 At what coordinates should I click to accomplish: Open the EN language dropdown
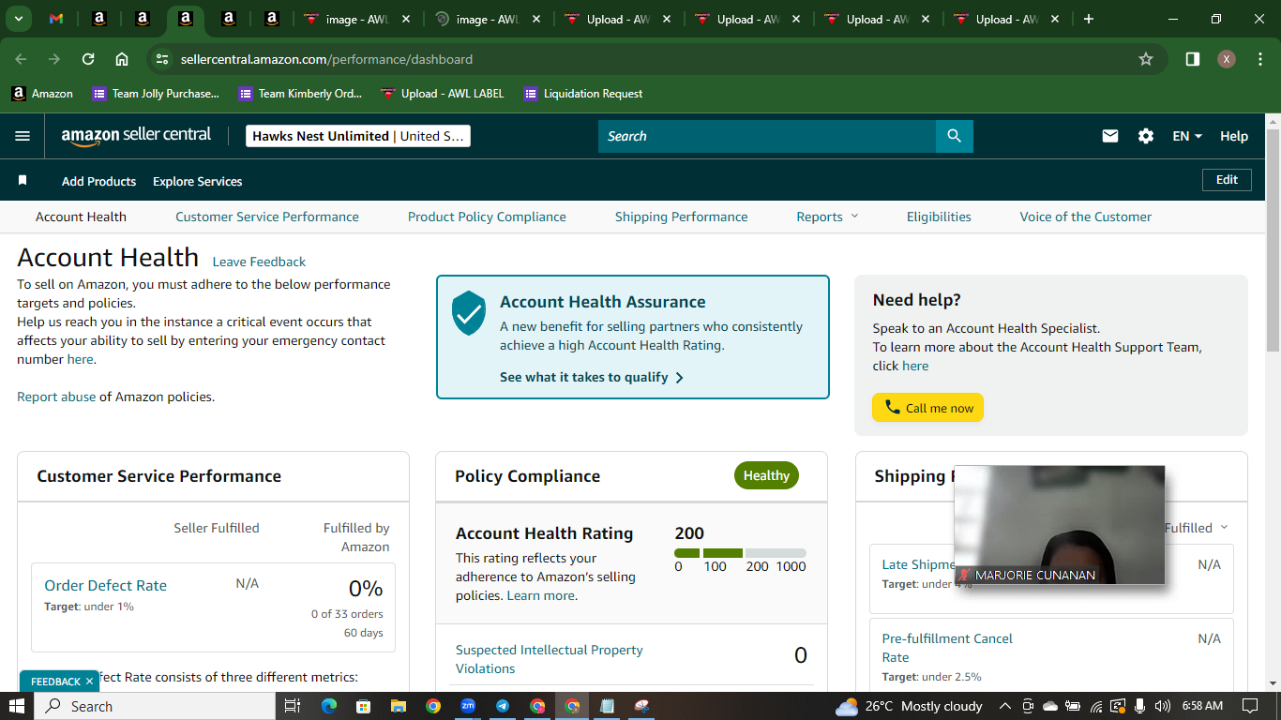tap(1187, 136)
